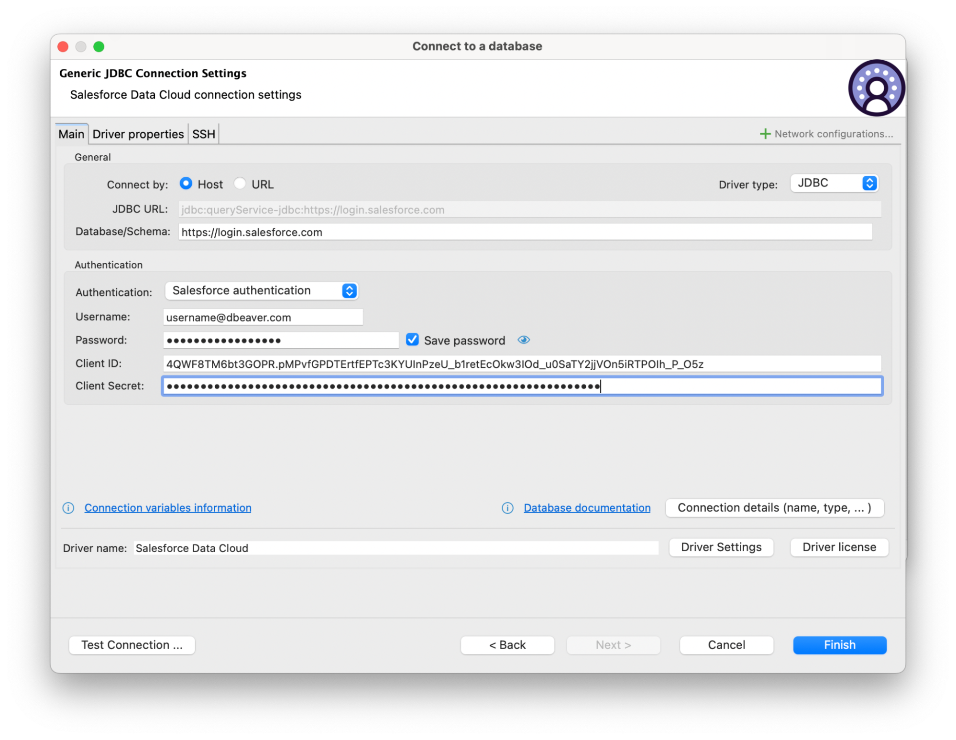The image size is (956, 740).
Task: Open the SSH tab
Action: coord(203,134)
